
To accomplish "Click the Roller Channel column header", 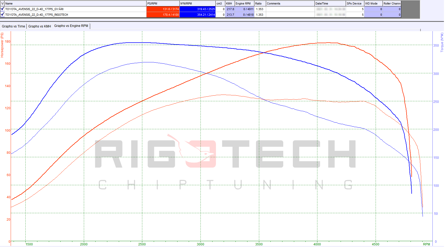I will [392, 3].
